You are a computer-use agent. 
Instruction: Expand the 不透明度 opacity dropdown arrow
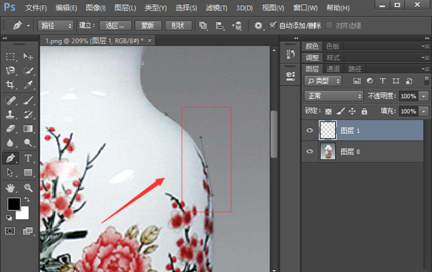[x=424, y=96]
